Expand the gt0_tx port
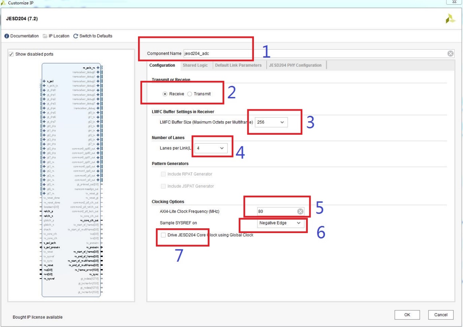The image size is (463, 327). [98, 113]
